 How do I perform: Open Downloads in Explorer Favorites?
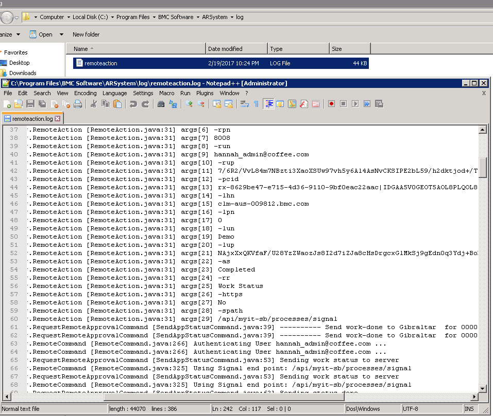(x=23, y=73)
